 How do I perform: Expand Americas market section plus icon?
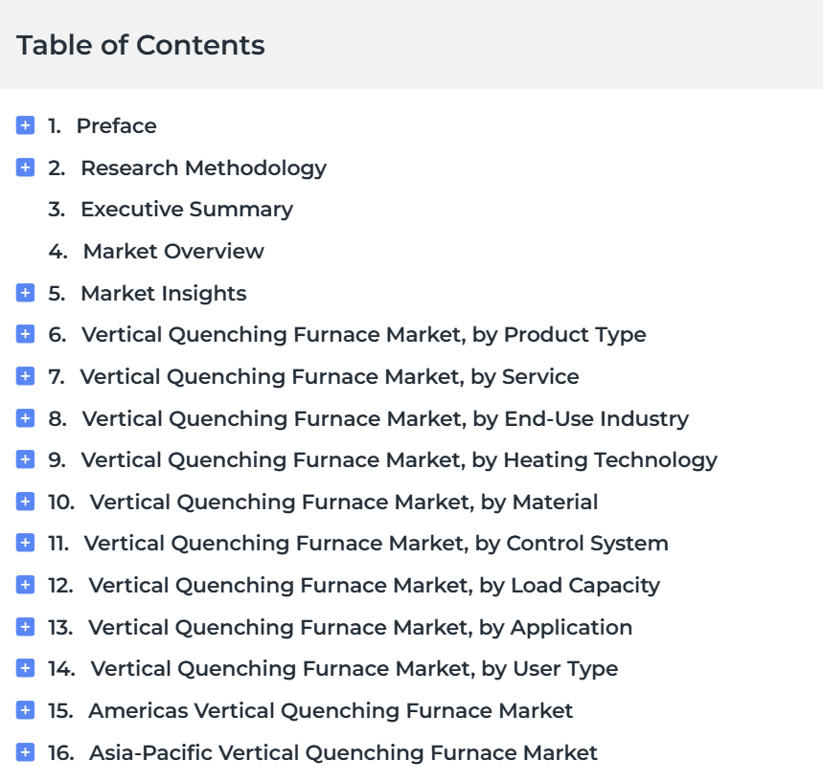(x=25, y=710)
